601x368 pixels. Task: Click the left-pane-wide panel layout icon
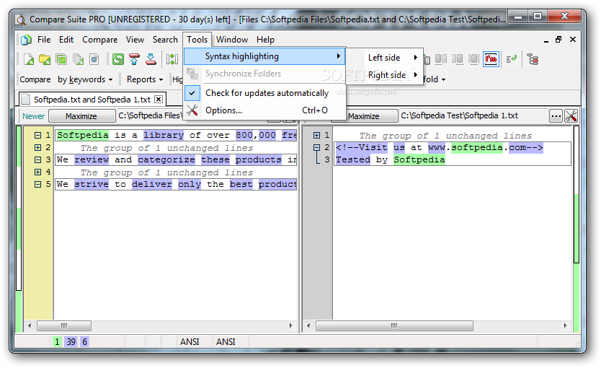click(441, 59)
